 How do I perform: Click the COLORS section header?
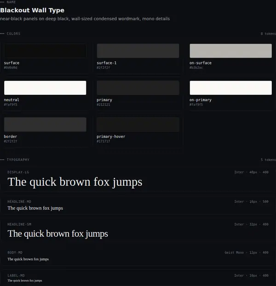pos(13,34)
